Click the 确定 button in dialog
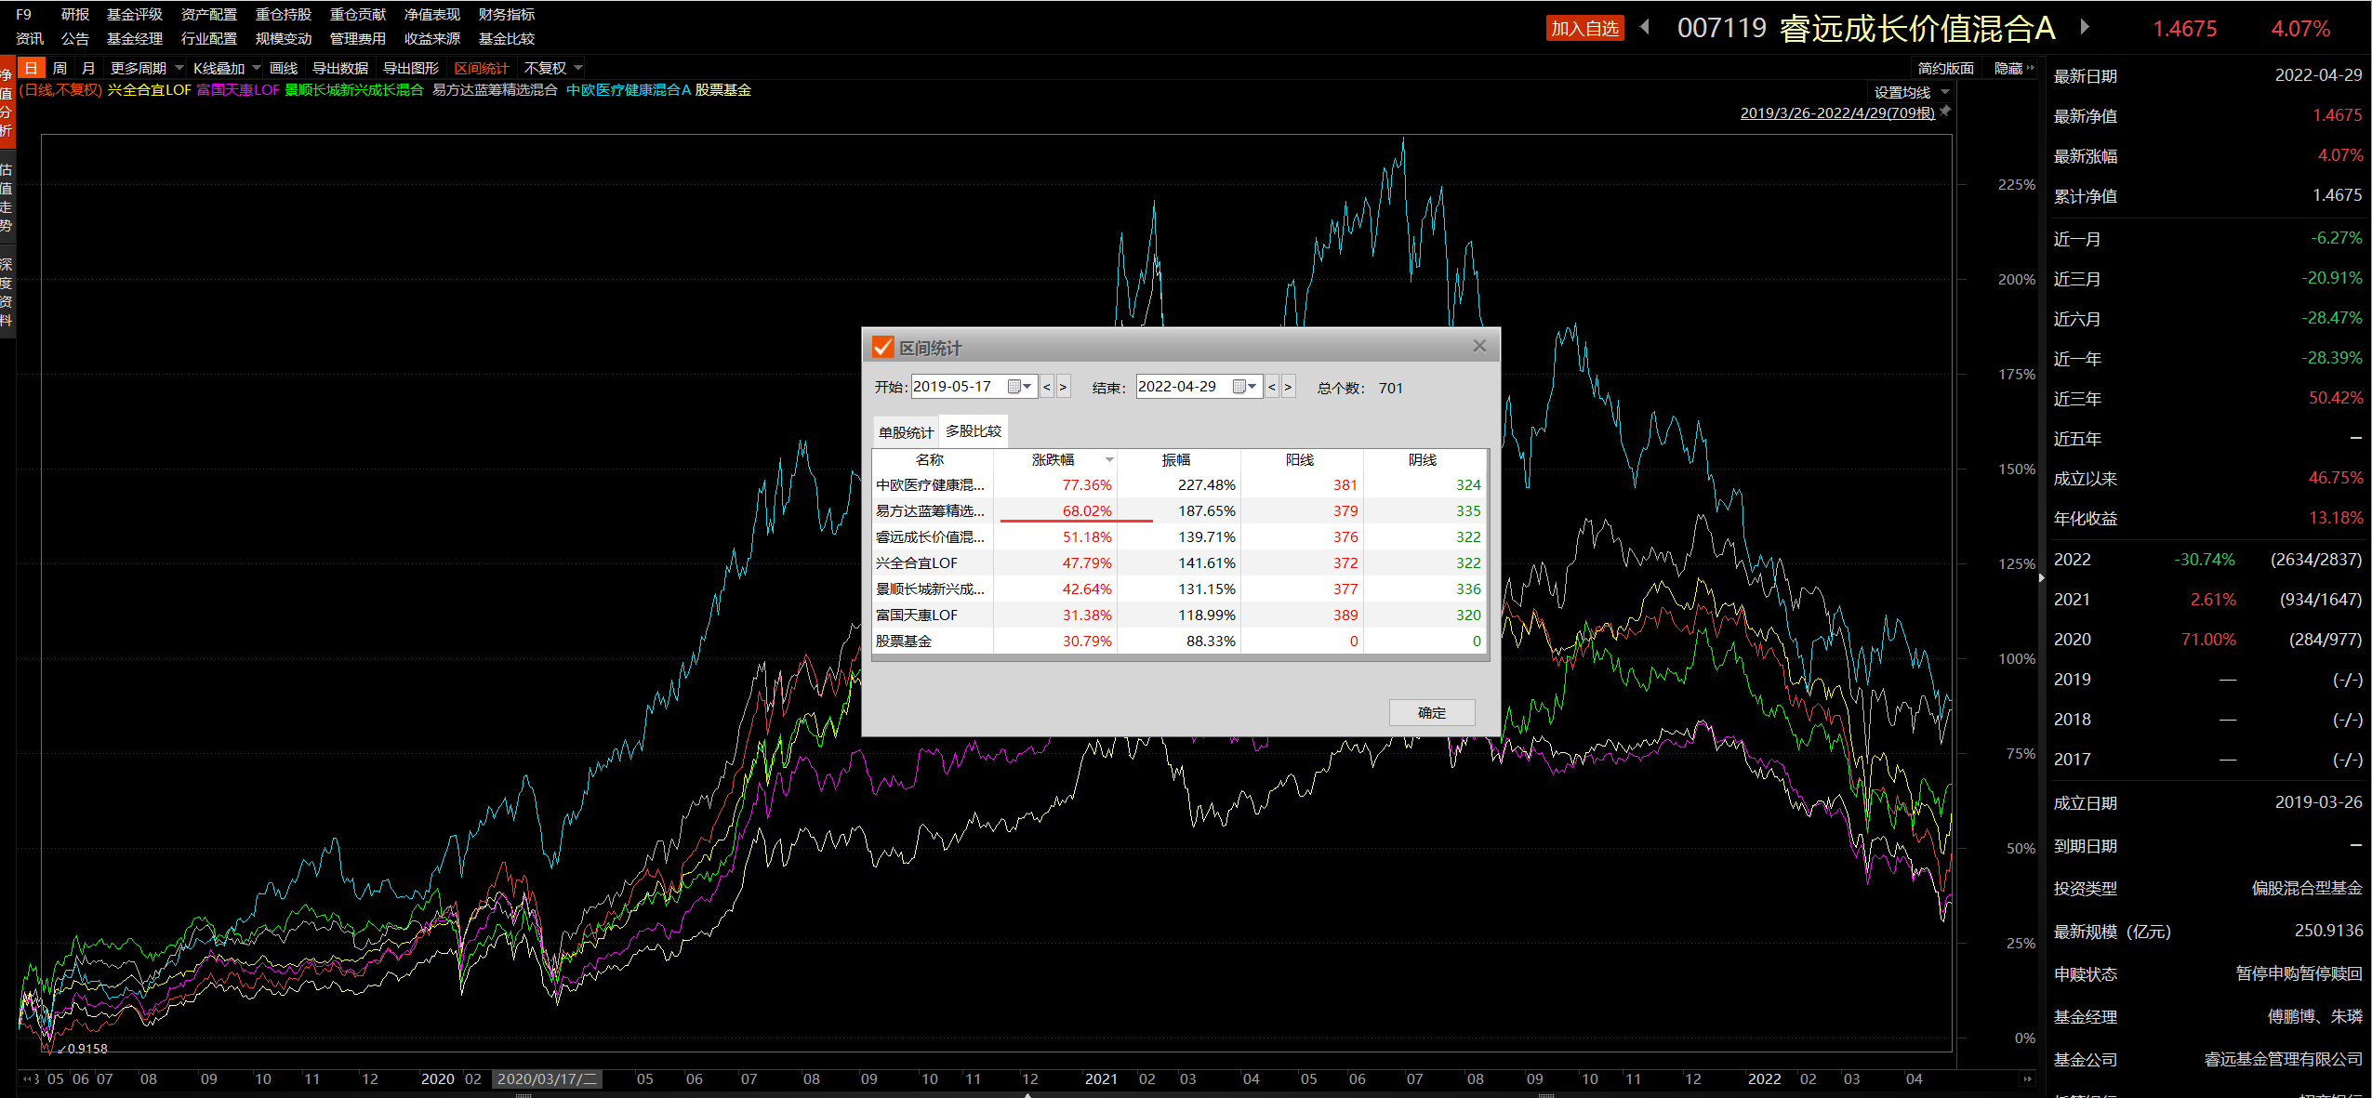The height and width of the screenshot is (1098, 2372). click(x=1431, y=712)
